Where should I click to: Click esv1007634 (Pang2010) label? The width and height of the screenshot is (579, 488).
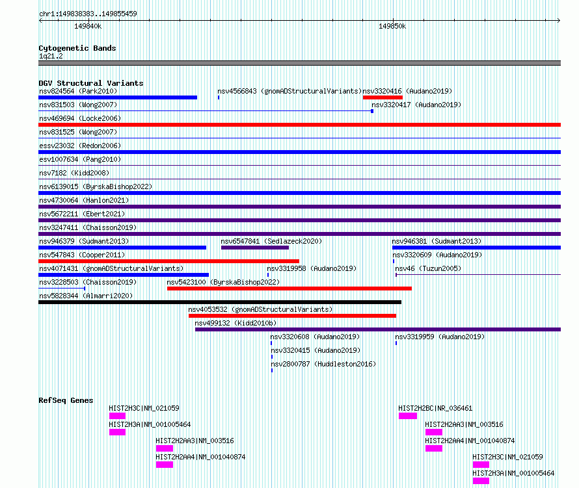coord(80,159)
